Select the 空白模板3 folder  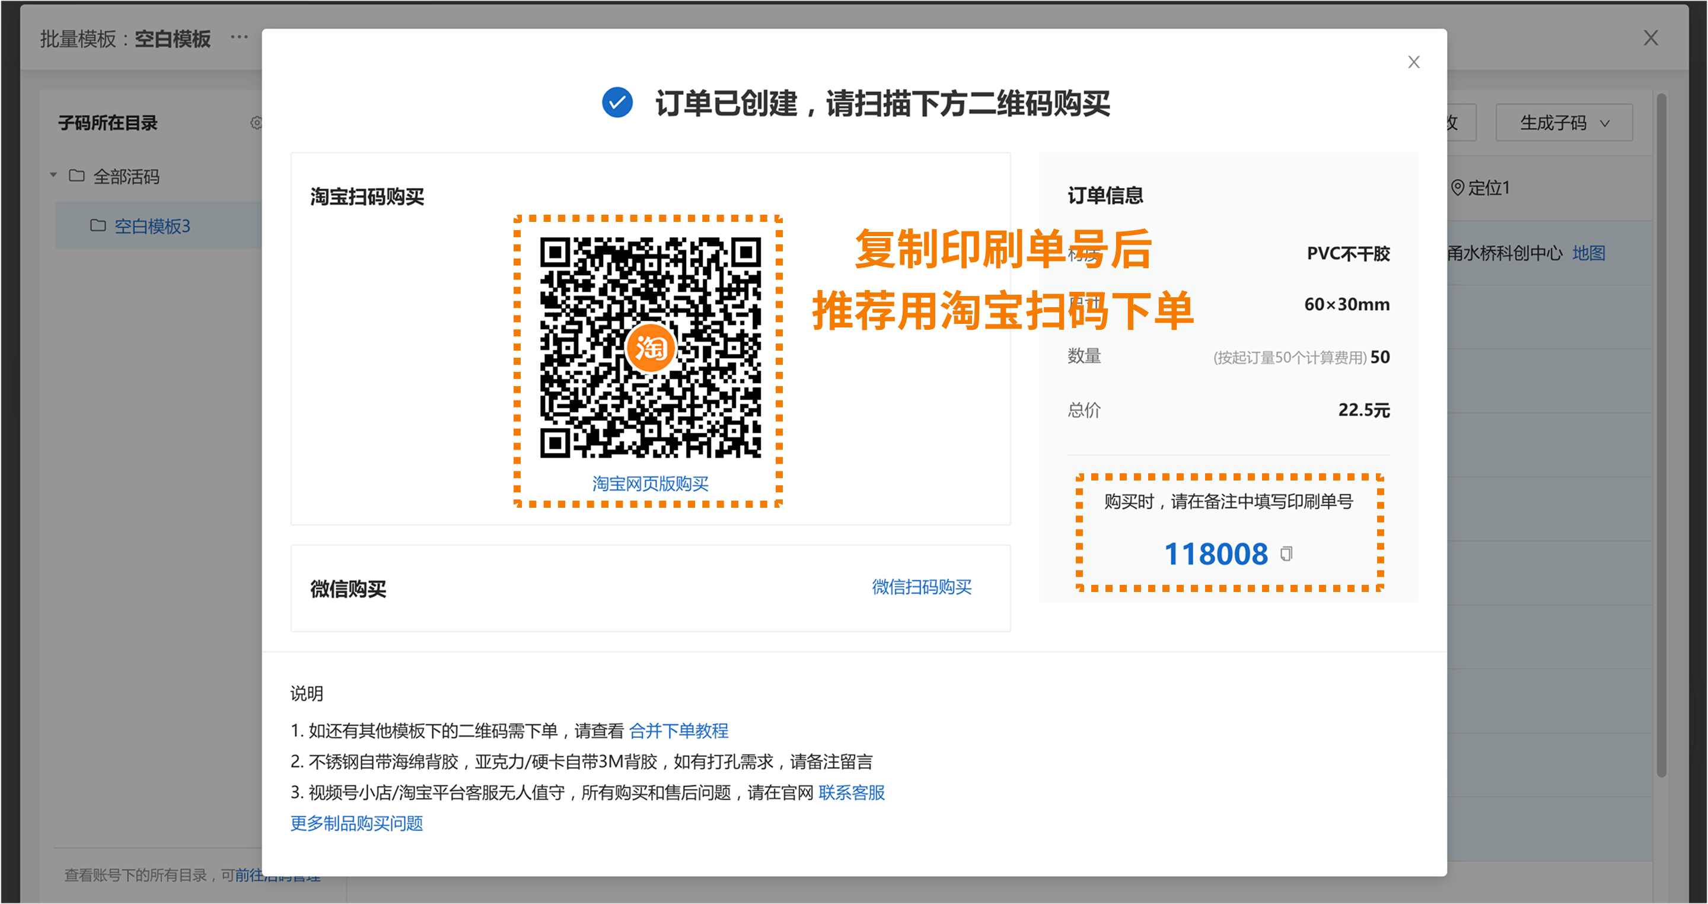point(152,226)
